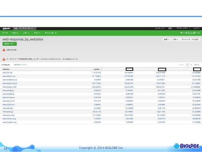The width and height of the screenshot is (202, 152).
Task: Go to the ピボット tab
Action: click(15, 33)
